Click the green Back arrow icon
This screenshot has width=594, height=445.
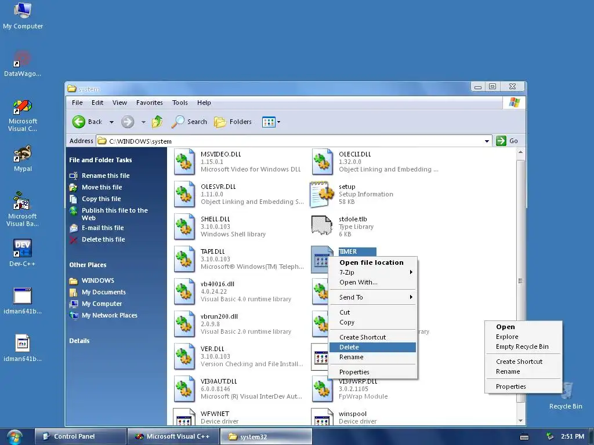[79, 122]
